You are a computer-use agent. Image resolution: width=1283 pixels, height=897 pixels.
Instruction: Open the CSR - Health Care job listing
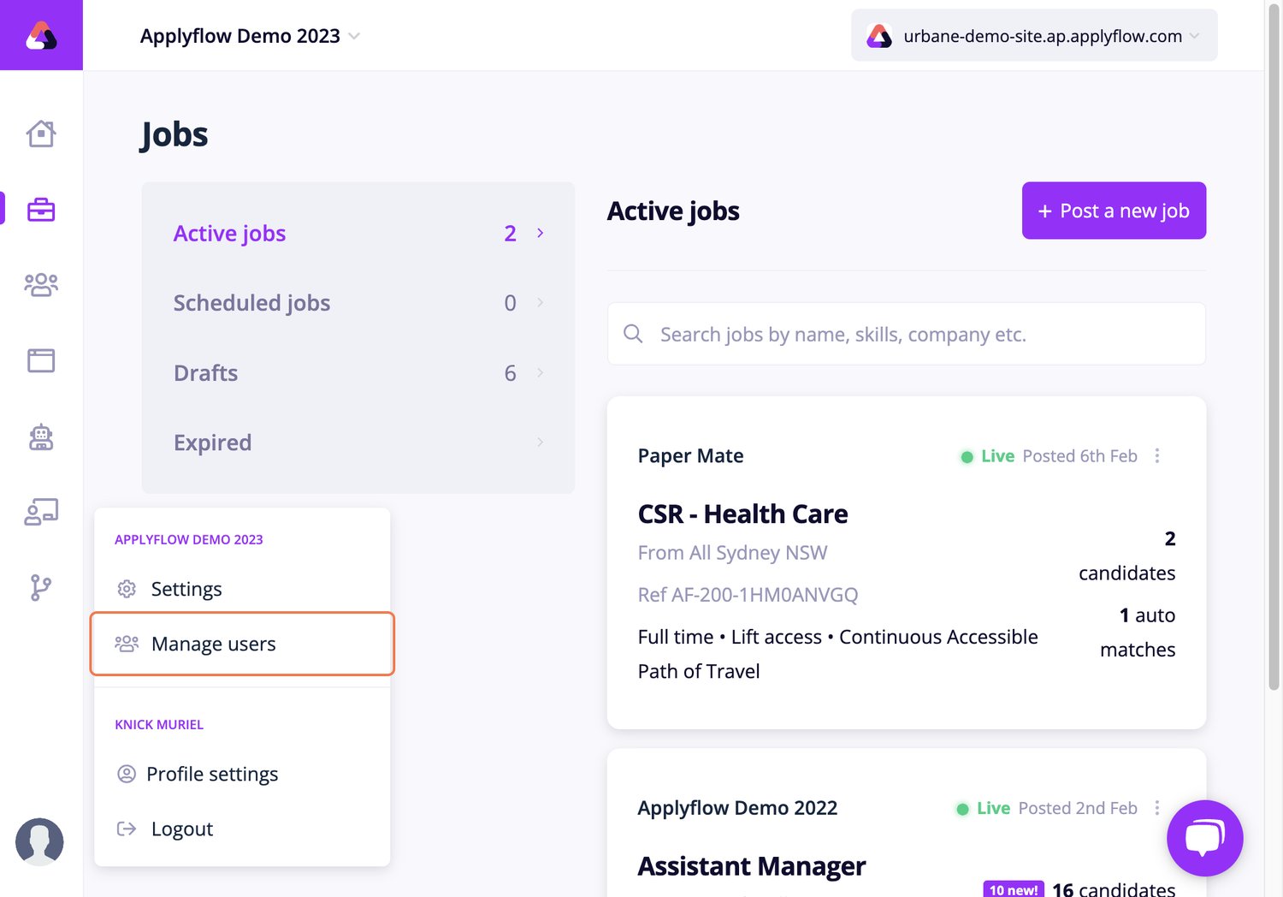point(742,514)
